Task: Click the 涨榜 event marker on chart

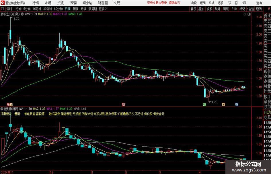Action: pos(10,105)
